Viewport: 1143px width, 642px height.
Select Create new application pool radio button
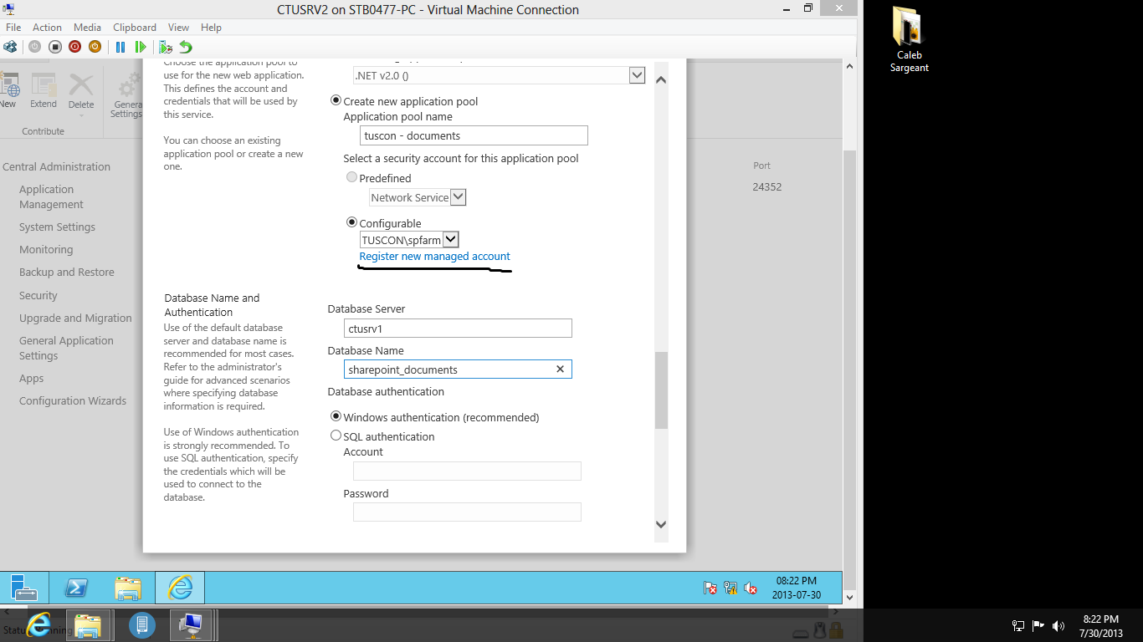(x=336, y=100)
